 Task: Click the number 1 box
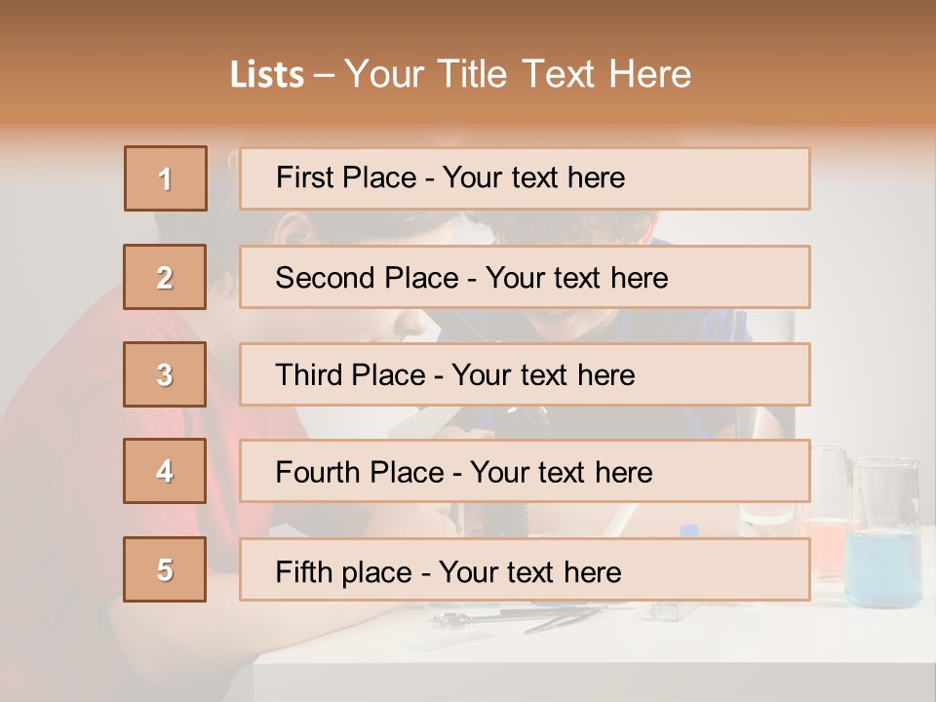pyautogui.click(x=166, y=178)
